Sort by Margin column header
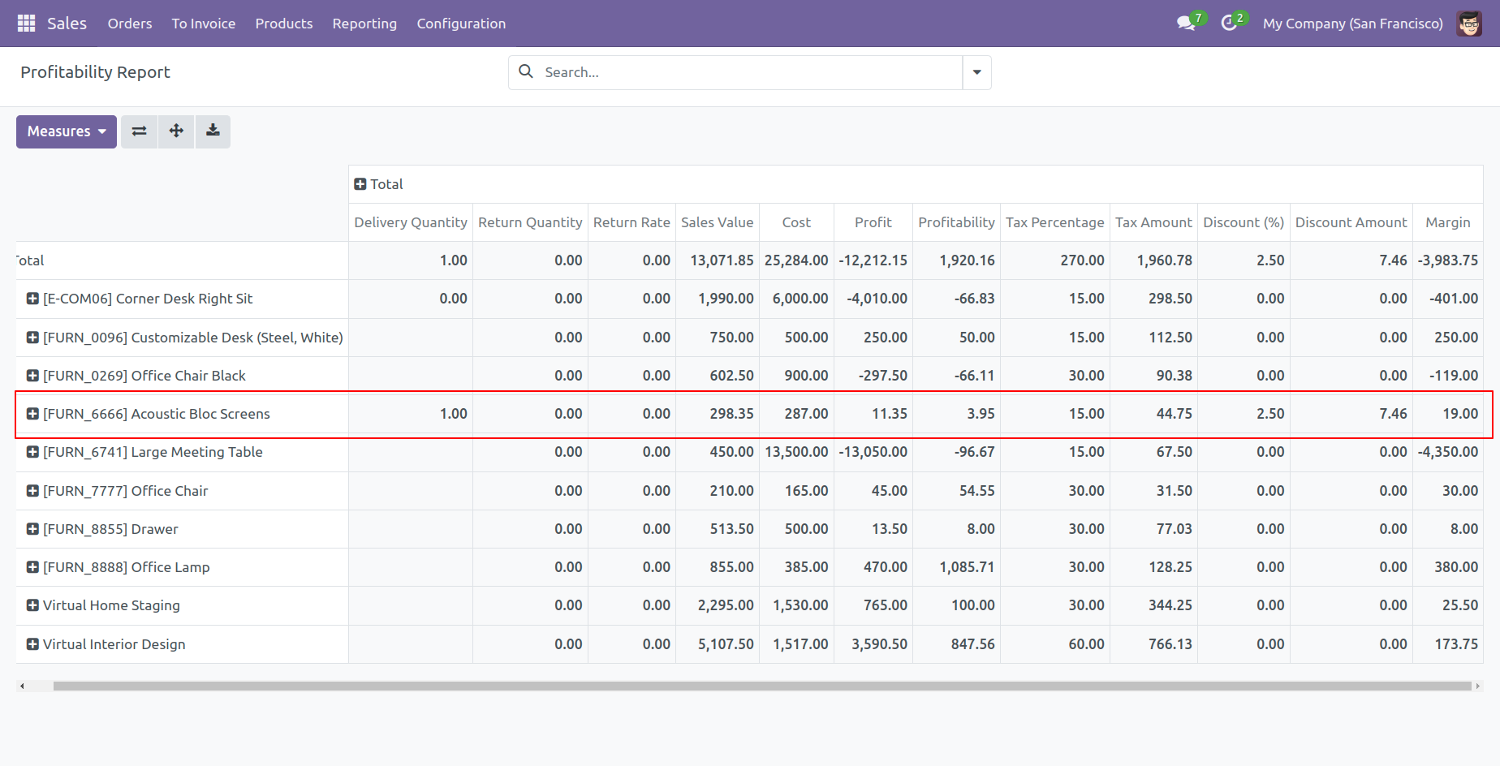 1448,222
